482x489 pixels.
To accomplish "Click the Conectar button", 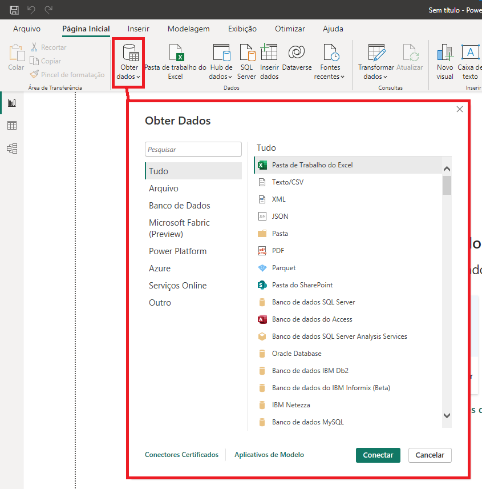I will point(378,454).
